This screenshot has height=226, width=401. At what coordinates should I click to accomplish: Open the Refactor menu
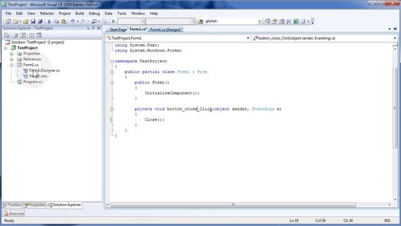[x=47, y=13]
